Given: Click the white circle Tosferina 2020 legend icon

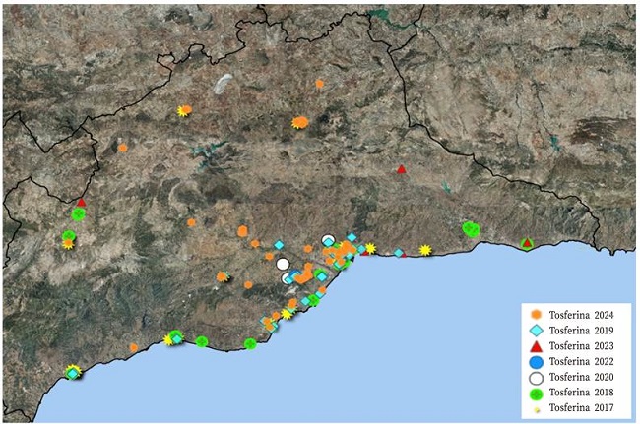Looking at the screenshot, I should point(537,377).
